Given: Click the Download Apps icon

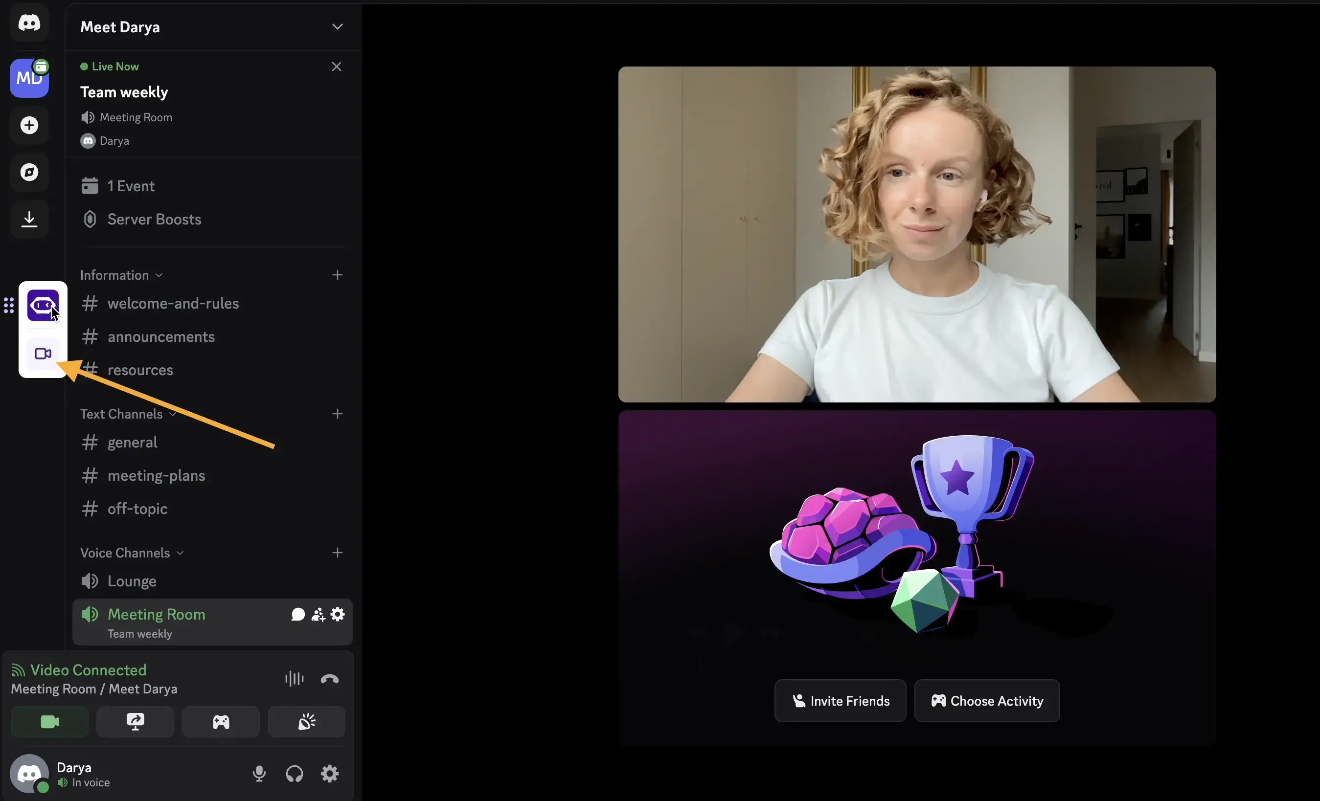Looking at the screenshot, I should coord(29,219).
